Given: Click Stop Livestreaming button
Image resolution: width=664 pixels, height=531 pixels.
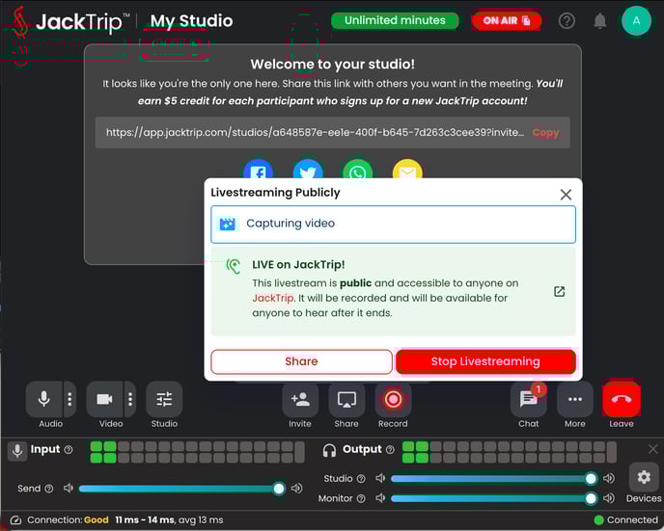Looking at the screenshot, I should [485, 361].
